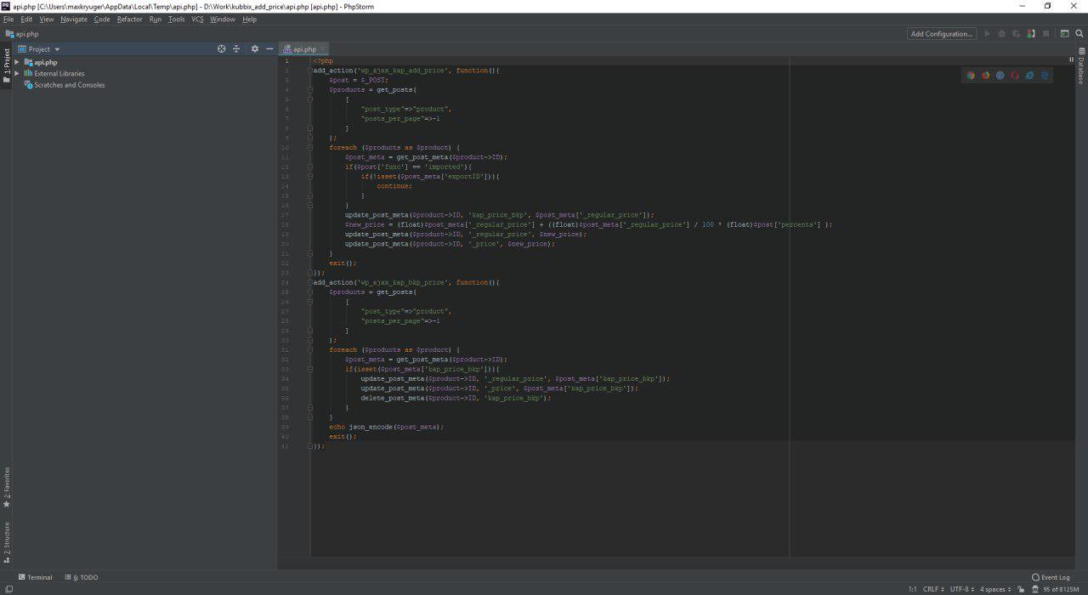
Task: Toggle the Database tool window sidebar button
Action: (1081, 69)
